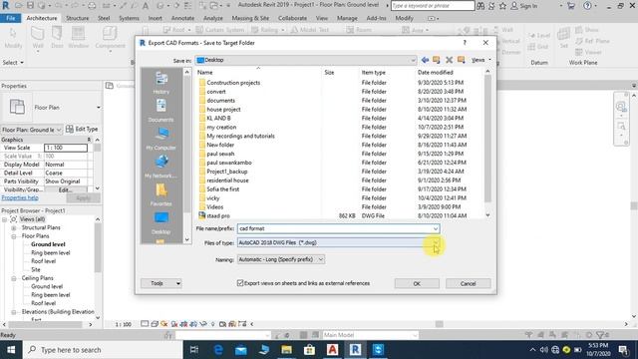The width and height of the screenshot is (638, 359).
Task: Open the File tab
Action: (11, 18)
